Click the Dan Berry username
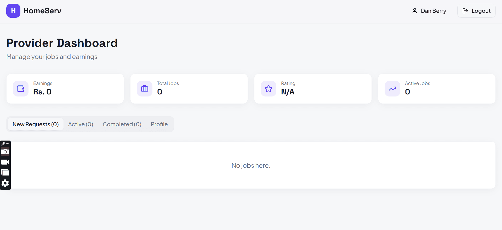This screenshot has height=230, width=502. click(x=433, y=11)
